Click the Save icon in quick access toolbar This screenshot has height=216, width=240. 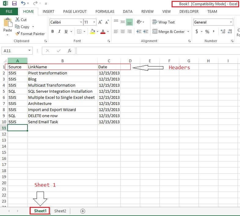pyautogui.click(x=14, y=3)
